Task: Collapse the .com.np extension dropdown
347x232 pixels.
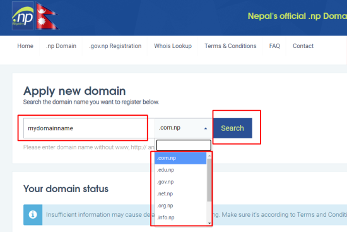Action: tap(184, 128)
